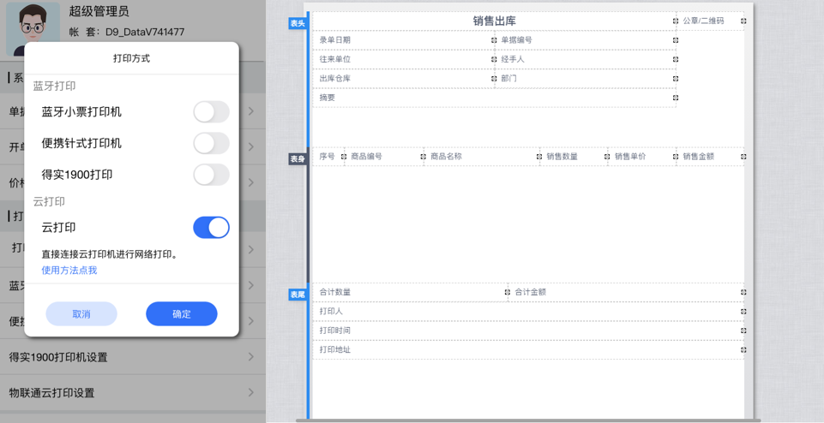824x423 pixels.
Task: Click the template preview horizontal scrollbar
Action: [527, 420]
